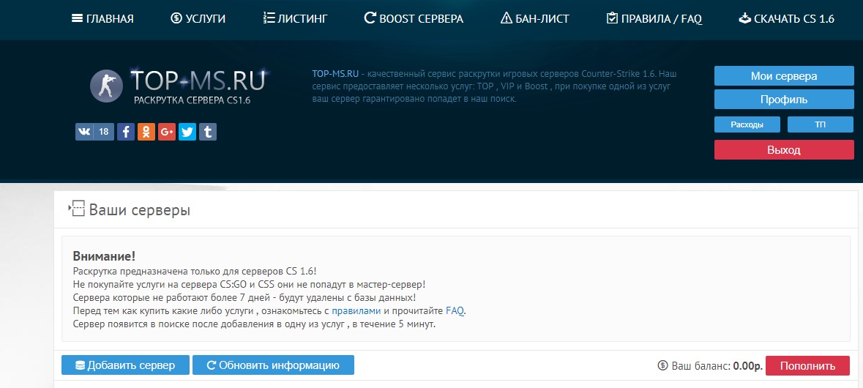
Task: Click СКАЧАТЬ CS 1.6 menu item
Action: coord(786,19)
